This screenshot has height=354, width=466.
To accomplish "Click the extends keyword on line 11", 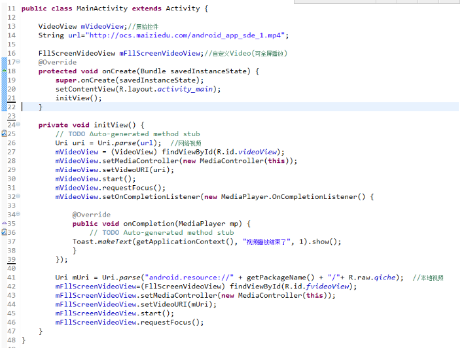I will (147, 9).
